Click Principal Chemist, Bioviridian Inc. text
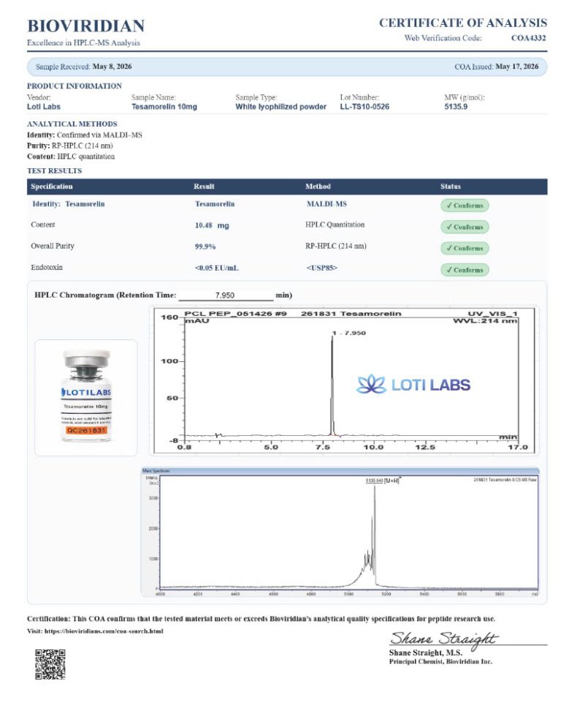561x727 pixels. point(440,662)
